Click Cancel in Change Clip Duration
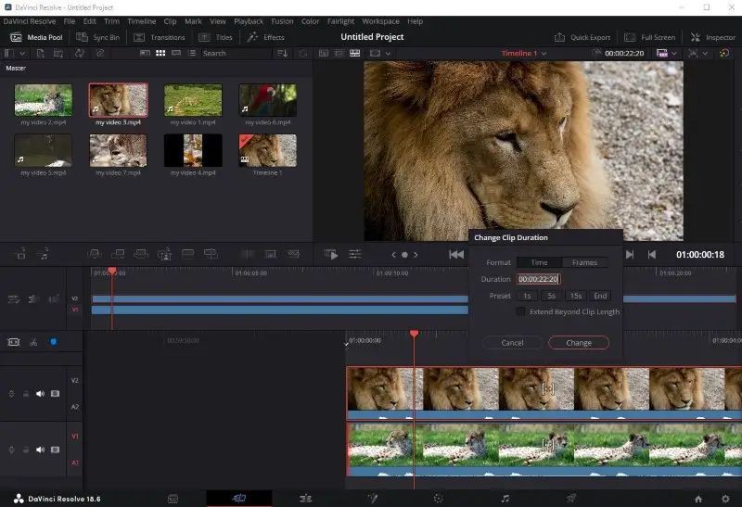 [x=513, y=343]
